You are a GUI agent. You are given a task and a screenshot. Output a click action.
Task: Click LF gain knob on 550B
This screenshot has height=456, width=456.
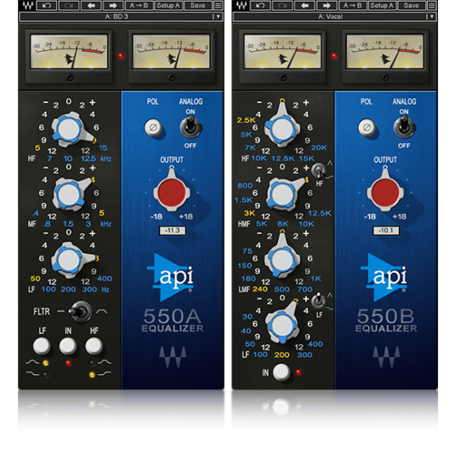281,325
